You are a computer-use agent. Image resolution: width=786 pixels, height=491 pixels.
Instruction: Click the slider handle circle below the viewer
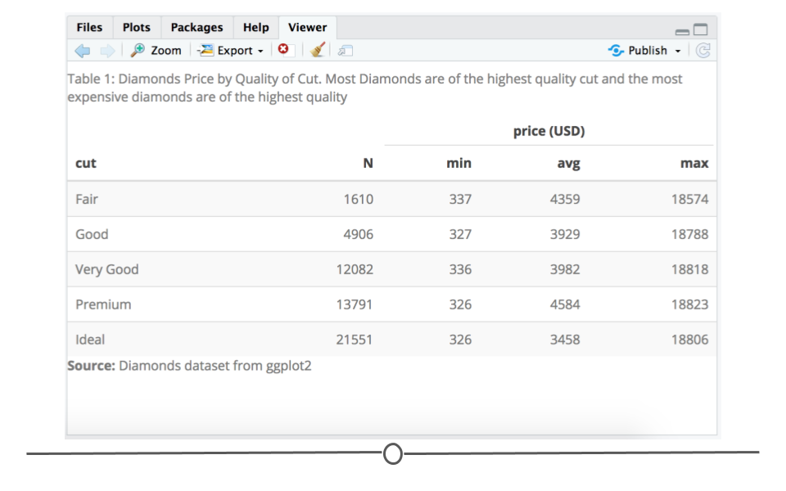393,453
